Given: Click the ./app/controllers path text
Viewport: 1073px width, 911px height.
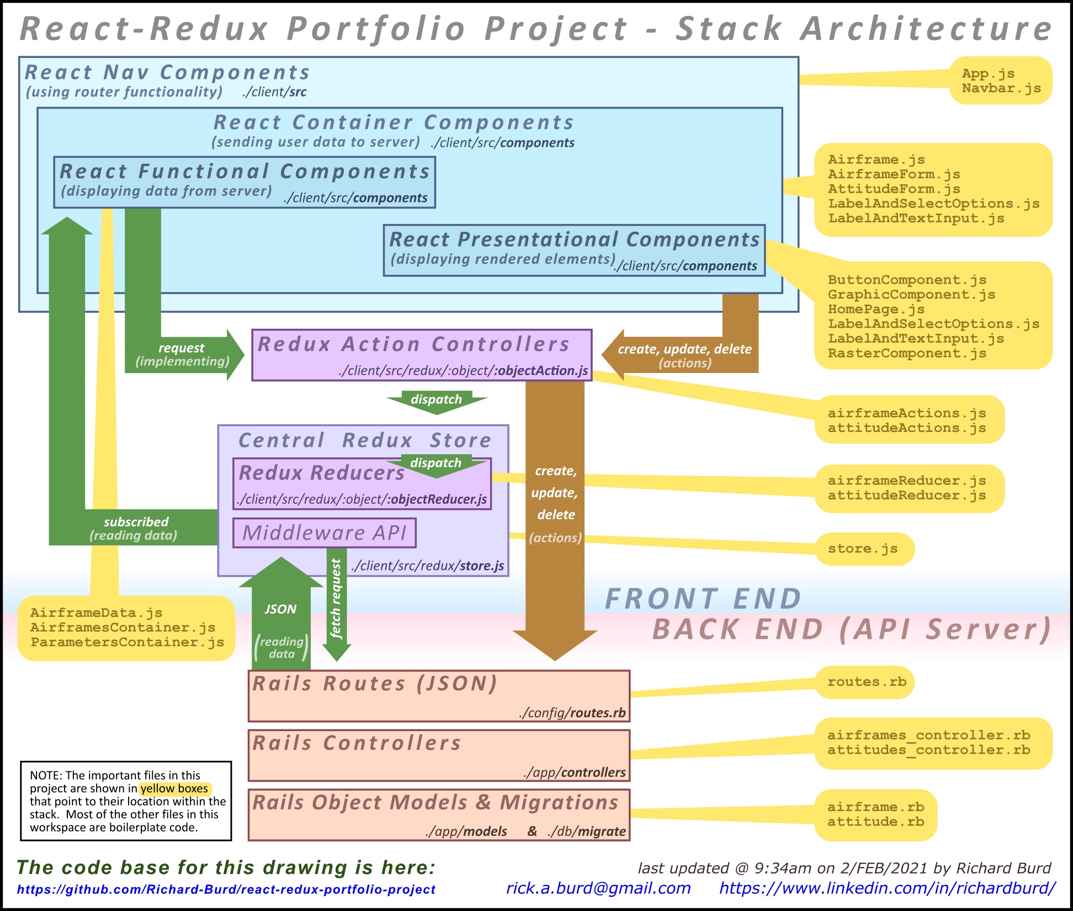Looking at the screenshot, I should tap(575, 772).
